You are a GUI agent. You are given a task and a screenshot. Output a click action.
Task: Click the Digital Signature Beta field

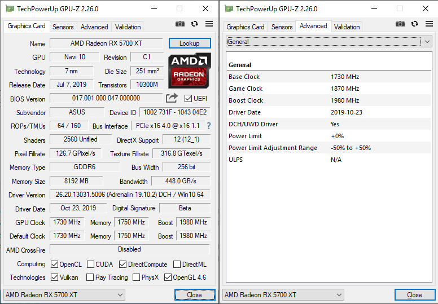point(185,208)
